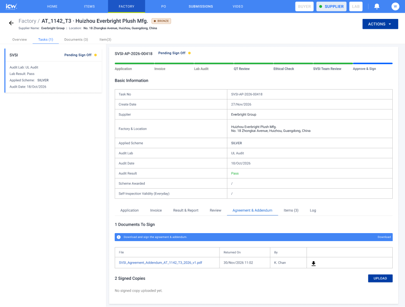The height and width of the screenshot is (307, 405).
Task: Click Applied Scheme value SILVER in table
Action: point(237,143)
